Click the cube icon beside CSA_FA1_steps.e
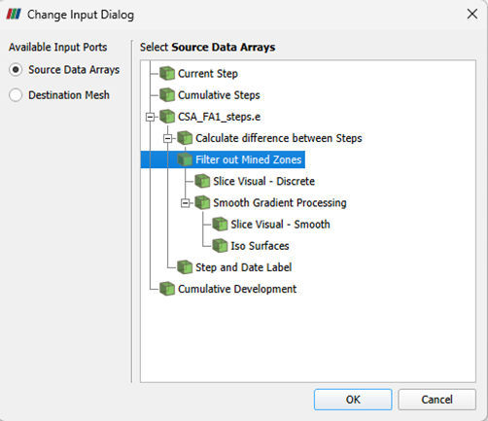The height and width of the screenshot is (421, 488). click(167, 117)
